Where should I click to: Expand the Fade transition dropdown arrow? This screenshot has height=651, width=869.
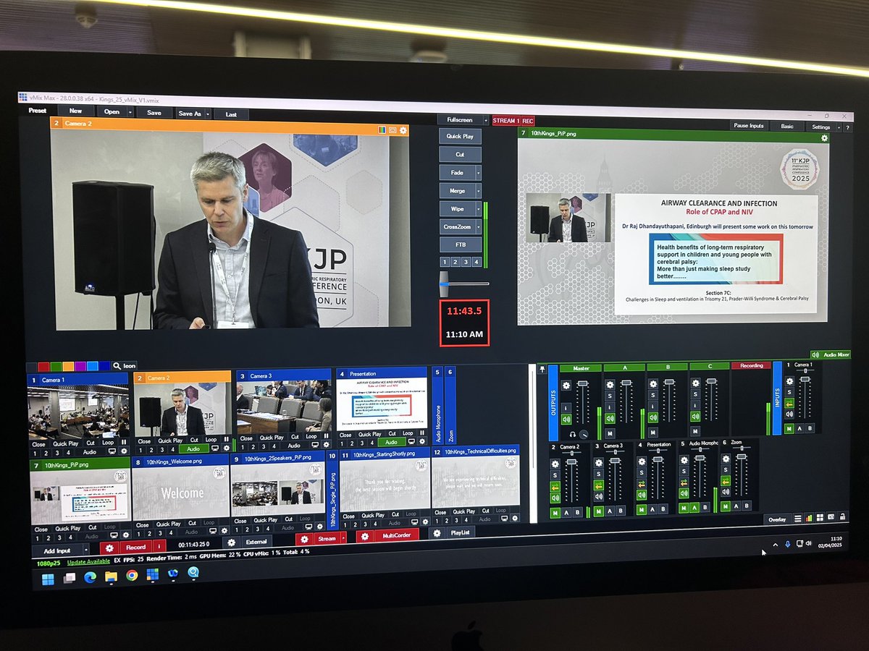478,173
